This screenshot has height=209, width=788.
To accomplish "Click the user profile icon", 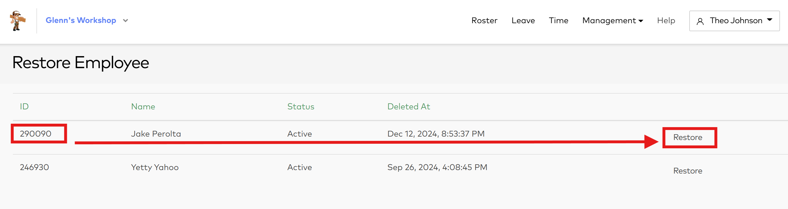I will 700,21.
